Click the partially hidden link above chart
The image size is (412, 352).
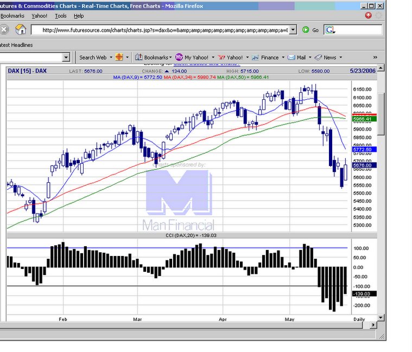[x=207, y=64]
